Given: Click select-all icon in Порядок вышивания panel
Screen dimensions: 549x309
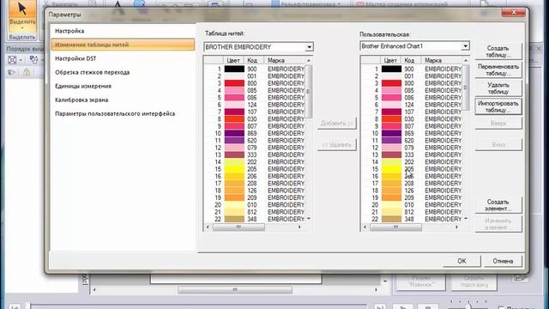Looking at the screenshot, I should (x=12, y=59).
